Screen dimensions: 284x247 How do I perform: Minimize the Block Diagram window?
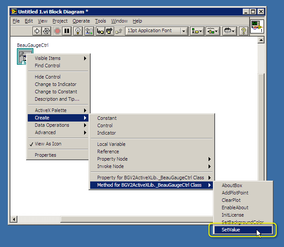(245, 12)
